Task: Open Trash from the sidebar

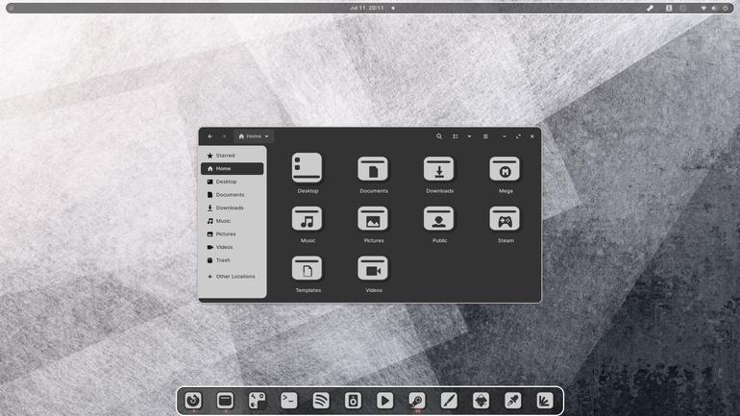Action: pos(232,260)
